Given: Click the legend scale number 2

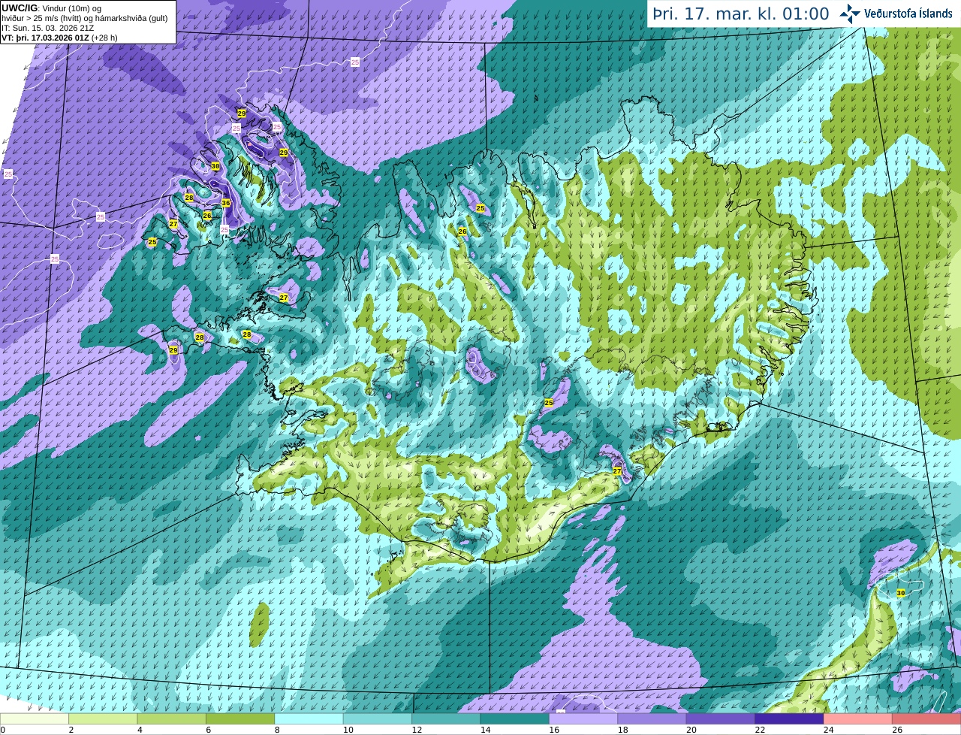Looking at the screenshot, I should [x=71, y=730].
